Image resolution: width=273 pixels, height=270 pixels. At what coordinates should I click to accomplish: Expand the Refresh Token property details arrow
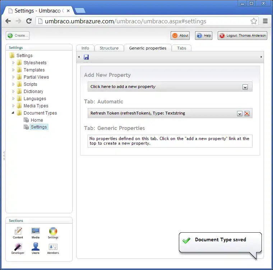pos(240,114)
